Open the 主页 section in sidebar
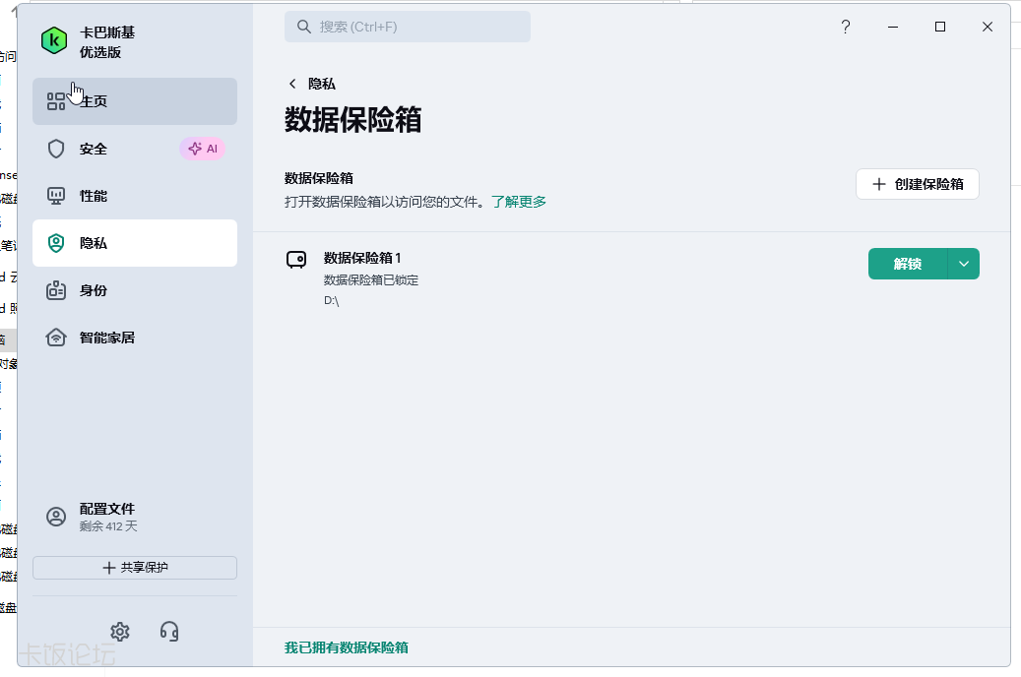This screenshot has height=677, width=1021. 135,101
